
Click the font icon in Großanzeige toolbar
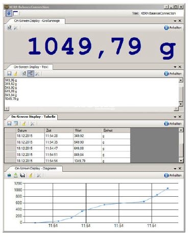tap(10, 28)
